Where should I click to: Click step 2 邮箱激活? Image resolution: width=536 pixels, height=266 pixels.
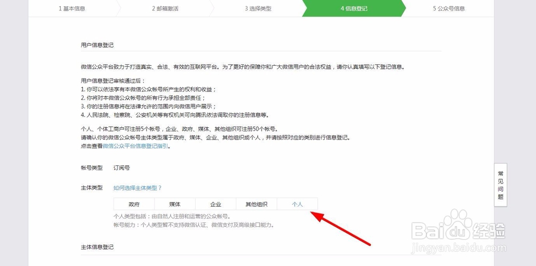point(165,9)
